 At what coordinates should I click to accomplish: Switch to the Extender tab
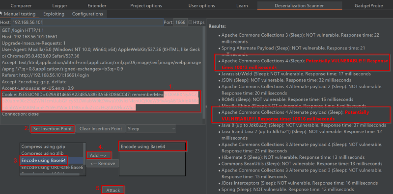click(x=97, y=5)
